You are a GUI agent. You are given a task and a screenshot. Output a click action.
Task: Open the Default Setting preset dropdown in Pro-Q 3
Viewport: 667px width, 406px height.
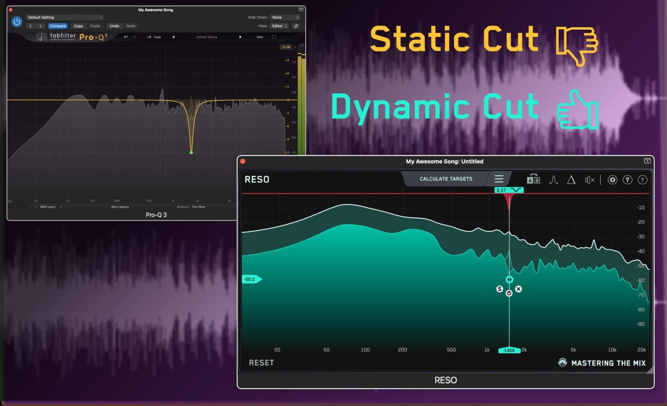(65, 17)
